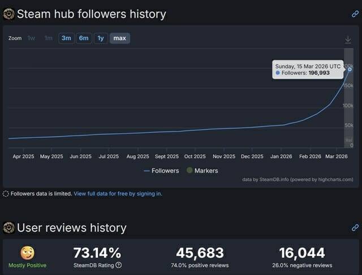Choose the 1m zoom option

[49, 38]
